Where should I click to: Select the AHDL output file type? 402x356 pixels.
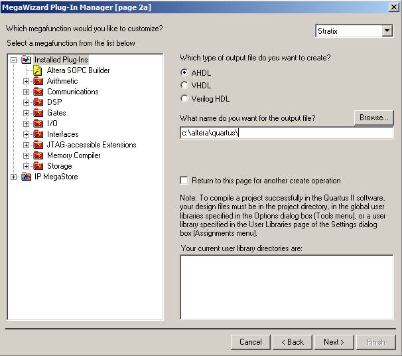click(x=184, y=72)
